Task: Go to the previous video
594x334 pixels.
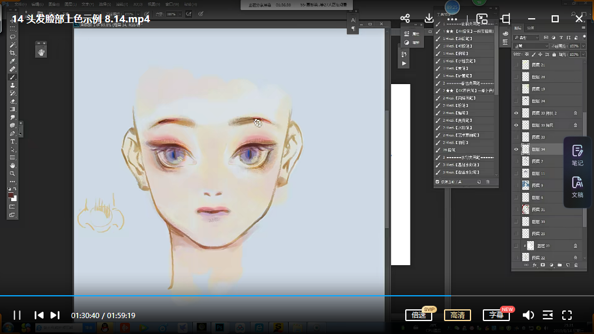Action: pos(39,315)
